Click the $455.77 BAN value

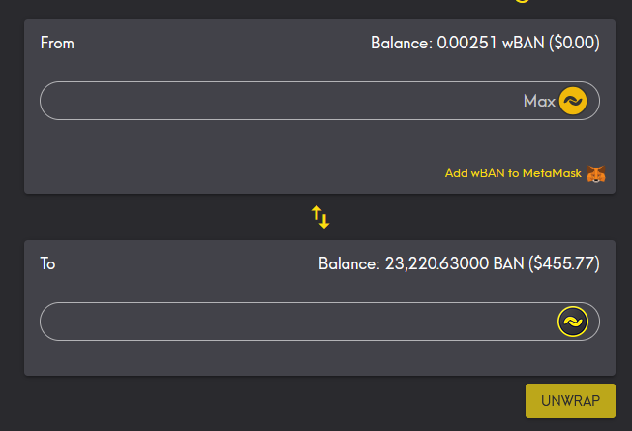[x=564, y=263]
